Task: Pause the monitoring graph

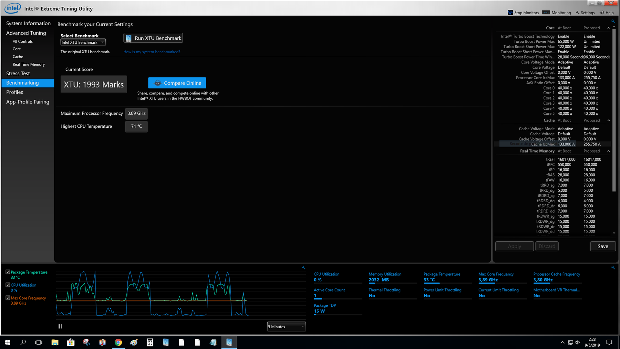Action: tap(60, 326)
